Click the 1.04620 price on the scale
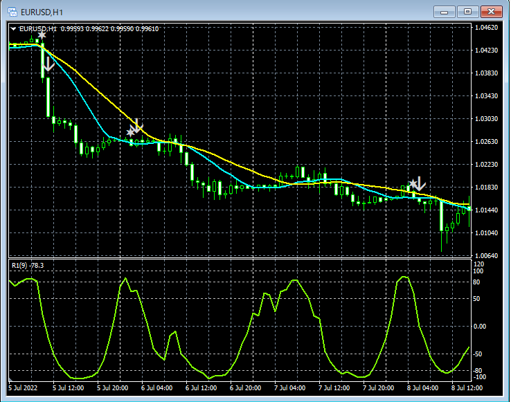Viewport: 511px width, 402px height. pos(487,28)
